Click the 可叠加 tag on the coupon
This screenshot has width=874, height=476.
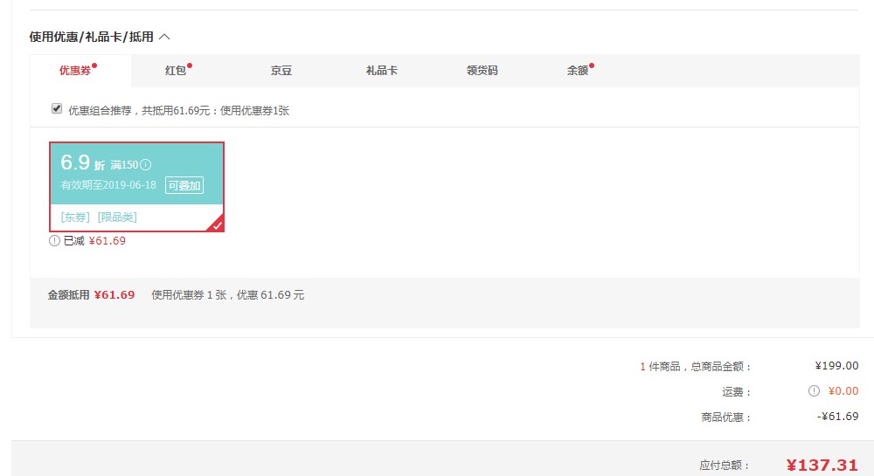click(184, 185)
